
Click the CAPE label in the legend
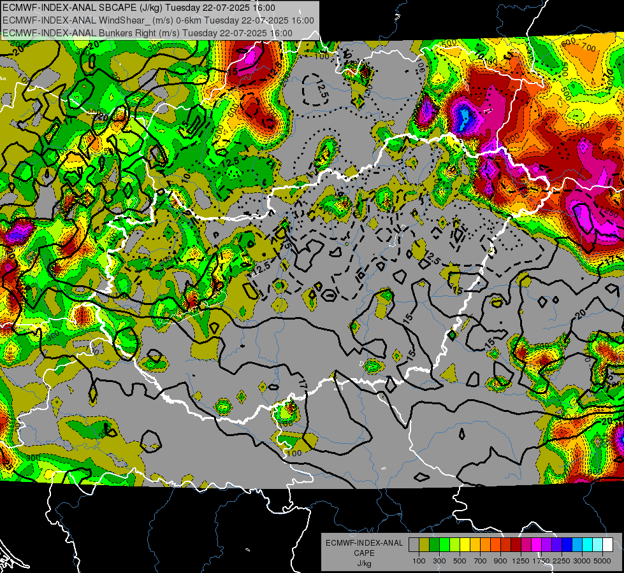click(364, 553)
